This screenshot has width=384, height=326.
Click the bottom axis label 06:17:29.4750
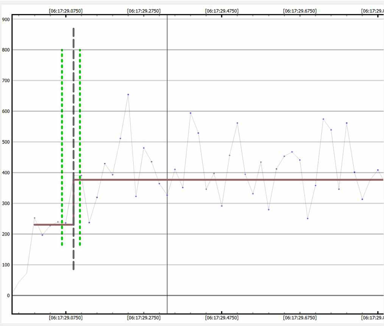click(222, 318)
